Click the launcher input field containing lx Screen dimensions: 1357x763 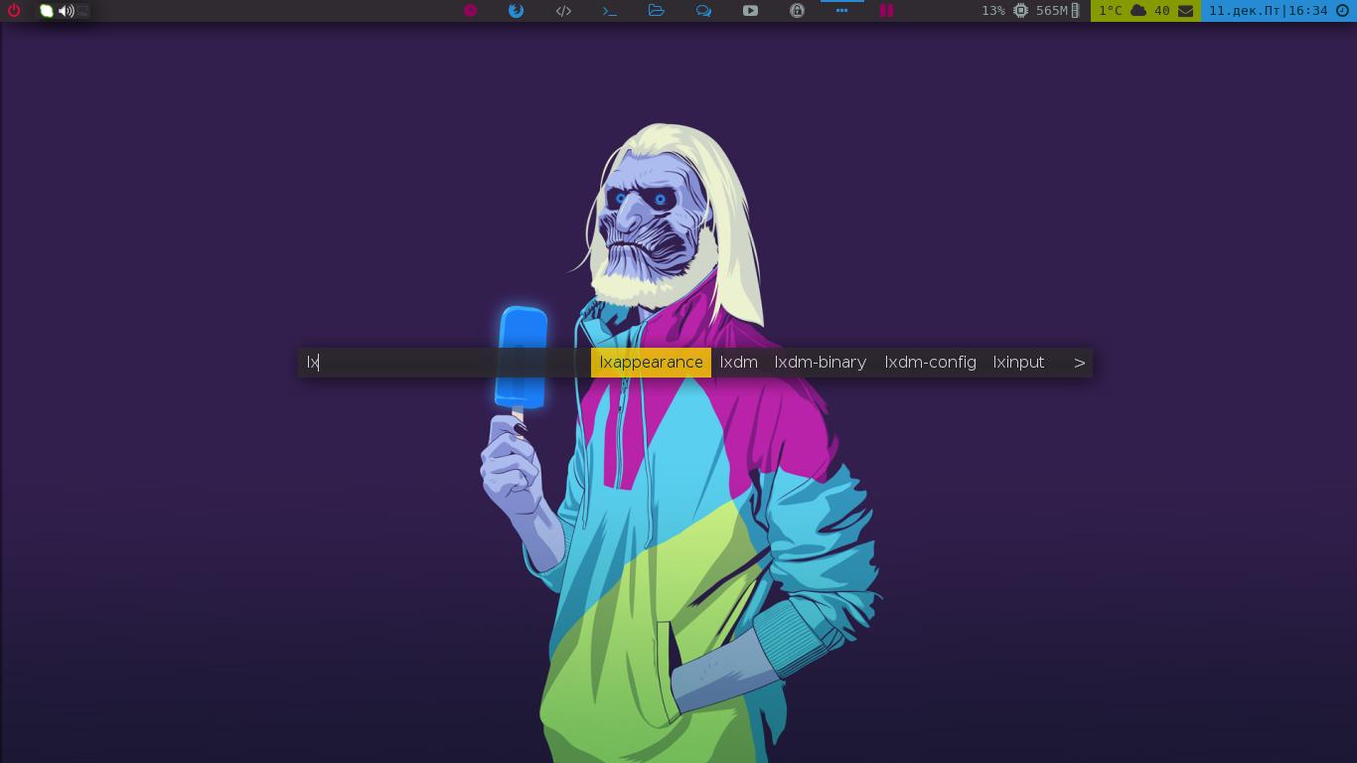(444, 363)
